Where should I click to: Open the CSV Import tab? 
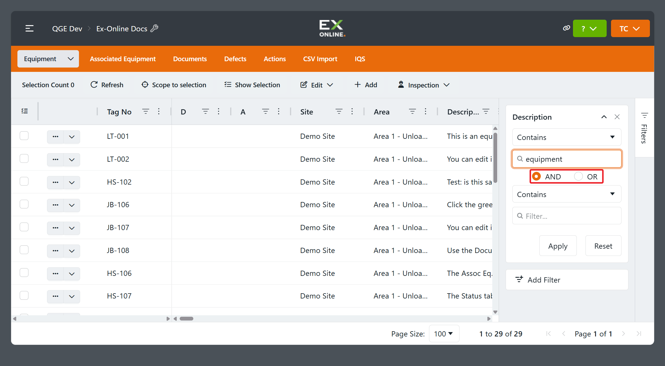[x=320, y=59]
